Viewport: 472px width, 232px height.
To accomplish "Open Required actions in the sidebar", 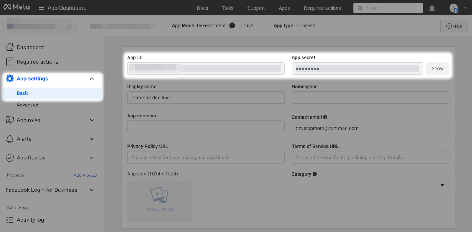I will click(x=37, y=62).
